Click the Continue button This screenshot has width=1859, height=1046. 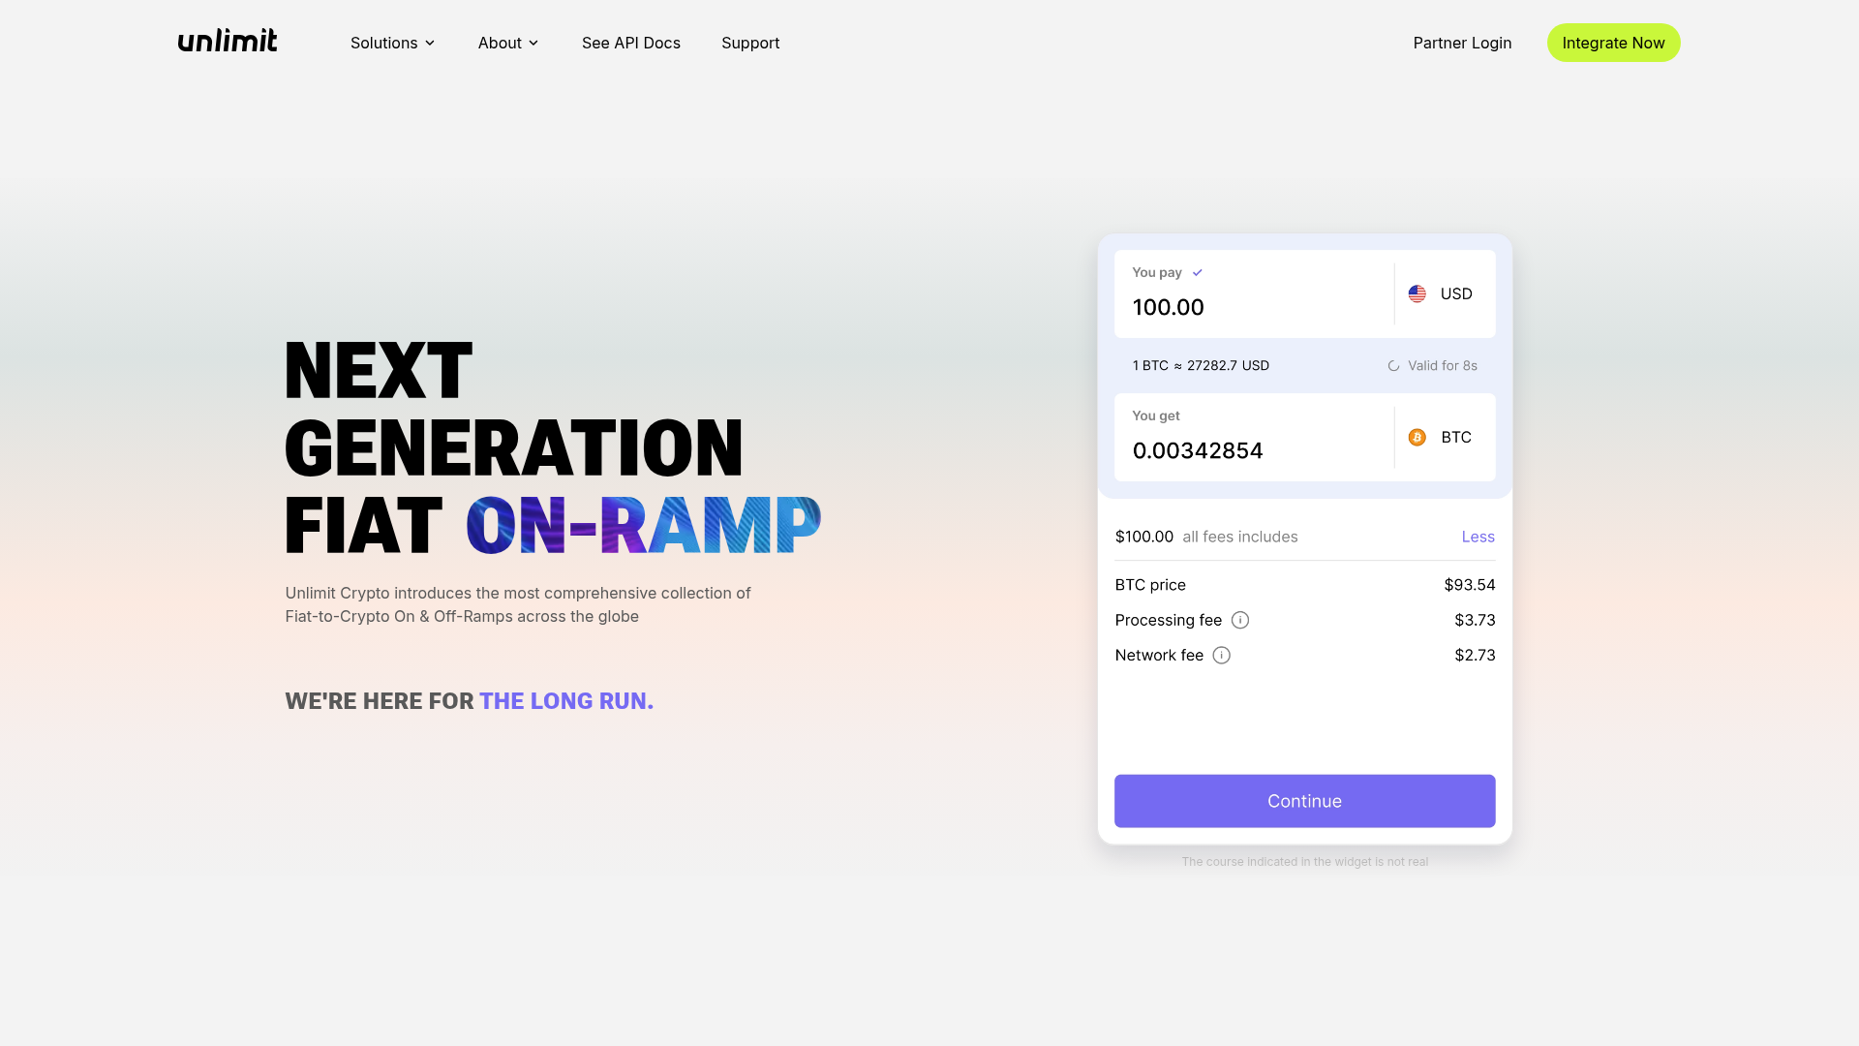coord(1304,801)
